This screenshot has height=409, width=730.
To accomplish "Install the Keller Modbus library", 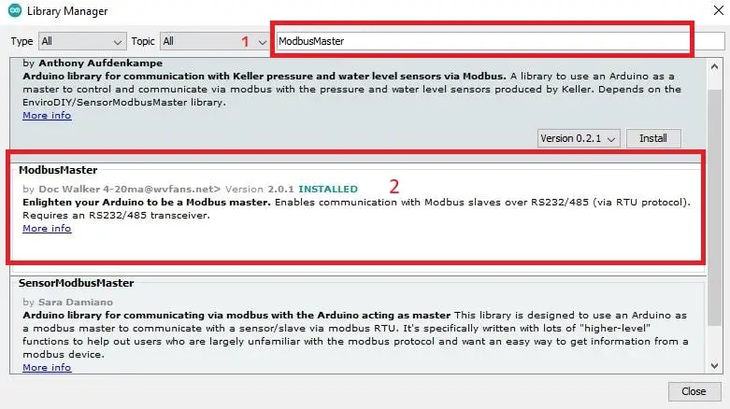I will point(653,138).
